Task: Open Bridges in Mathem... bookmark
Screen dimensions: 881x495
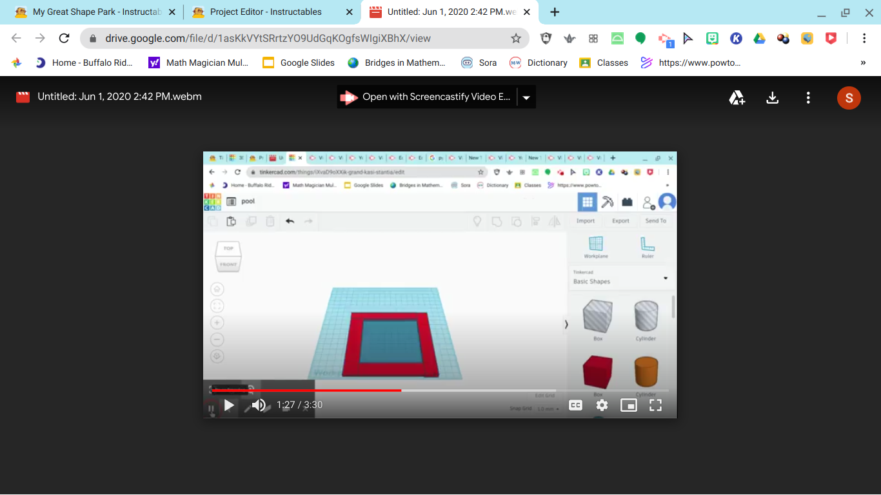Action: pyautogui.click(x=397, y=63)
